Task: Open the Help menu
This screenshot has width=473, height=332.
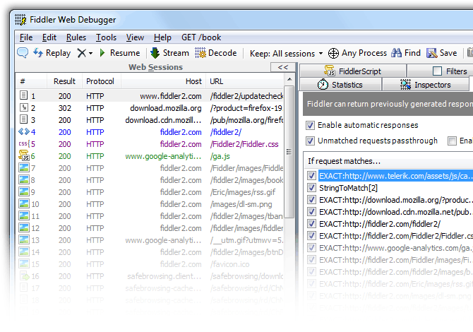Action: (162, 37)
